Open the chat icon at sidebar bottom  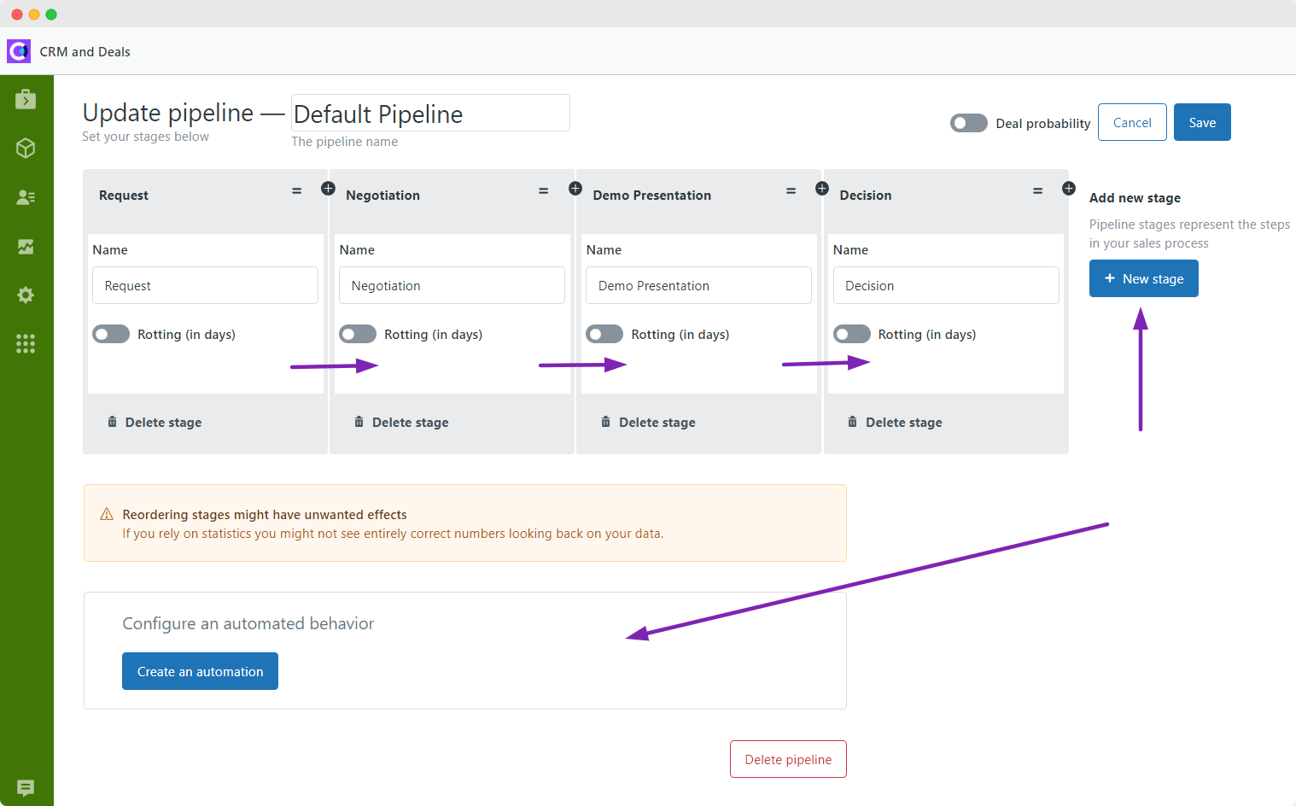click(x=26, y=788)
